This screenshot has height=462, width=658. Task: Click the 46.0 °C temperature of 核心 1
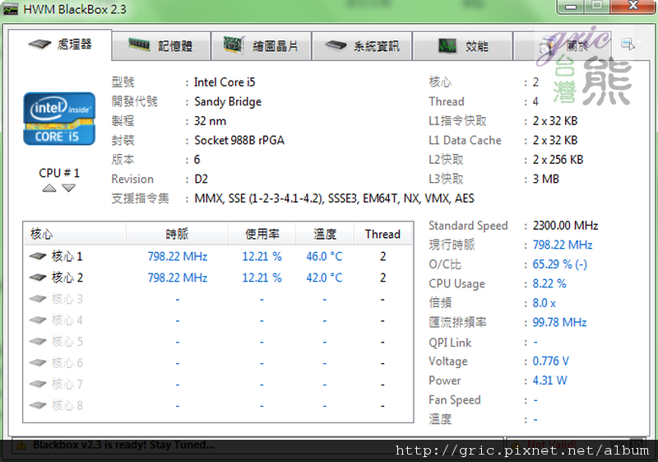(324, 256)
